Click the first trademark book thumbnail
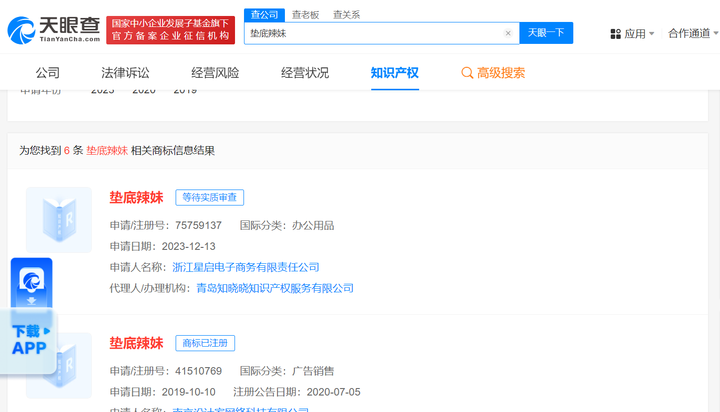This screenshot has height=412, width=720. [x=59, y=219]
